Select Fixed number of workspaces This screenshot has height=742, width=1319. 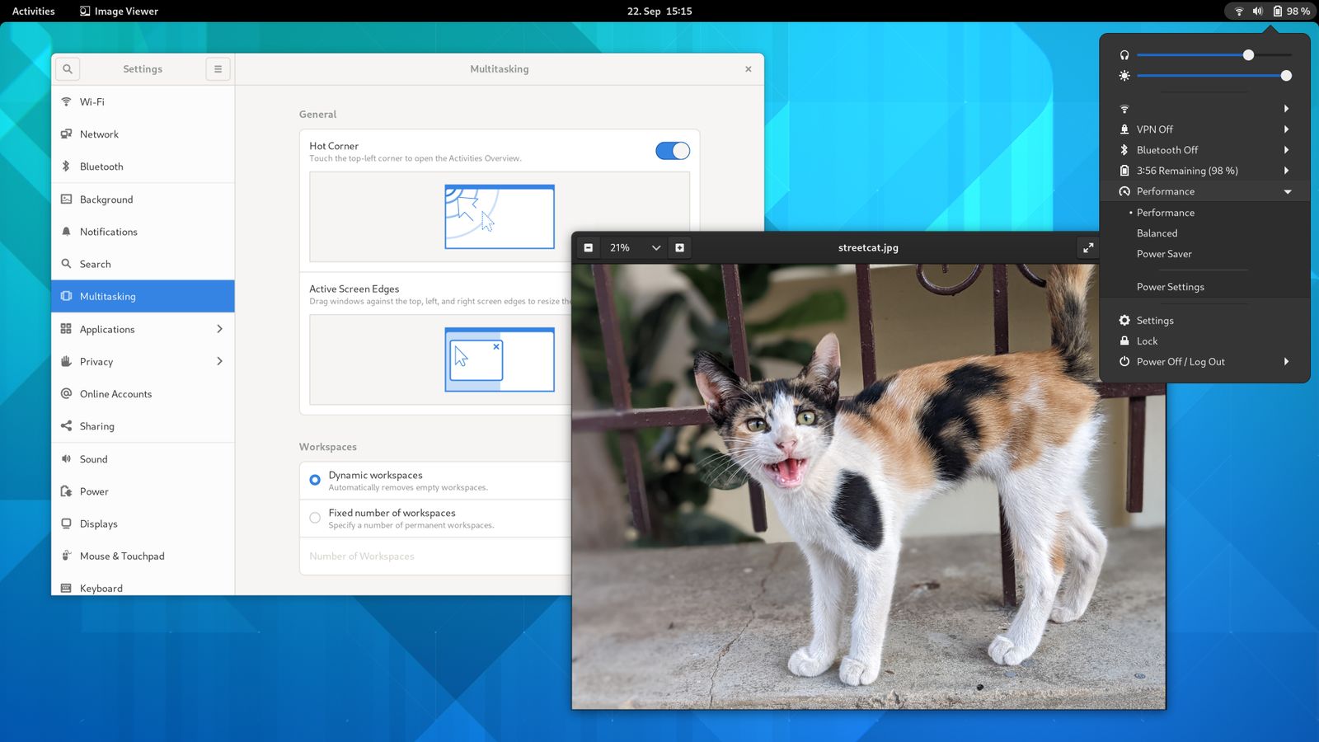(314, 517)
